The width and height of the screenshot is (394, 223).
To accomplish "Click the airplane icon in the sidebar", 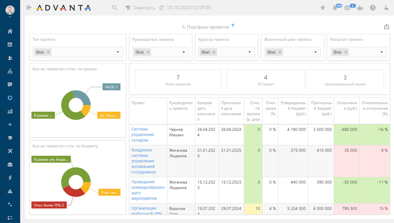I will tap(10, 151).
